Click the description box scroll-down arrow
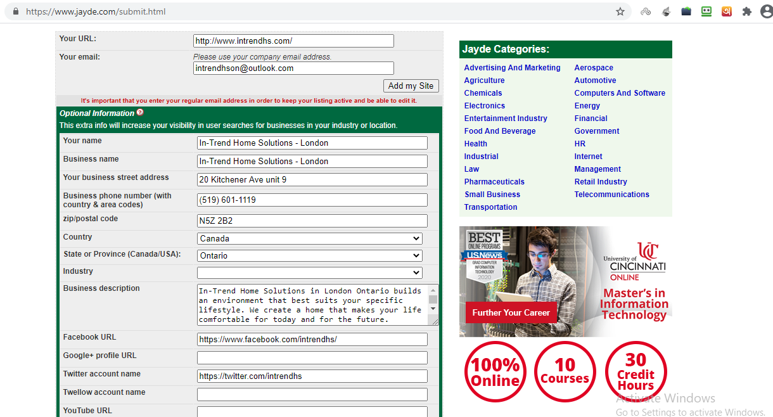Screen dimensions: 773x417 point(433,309)
